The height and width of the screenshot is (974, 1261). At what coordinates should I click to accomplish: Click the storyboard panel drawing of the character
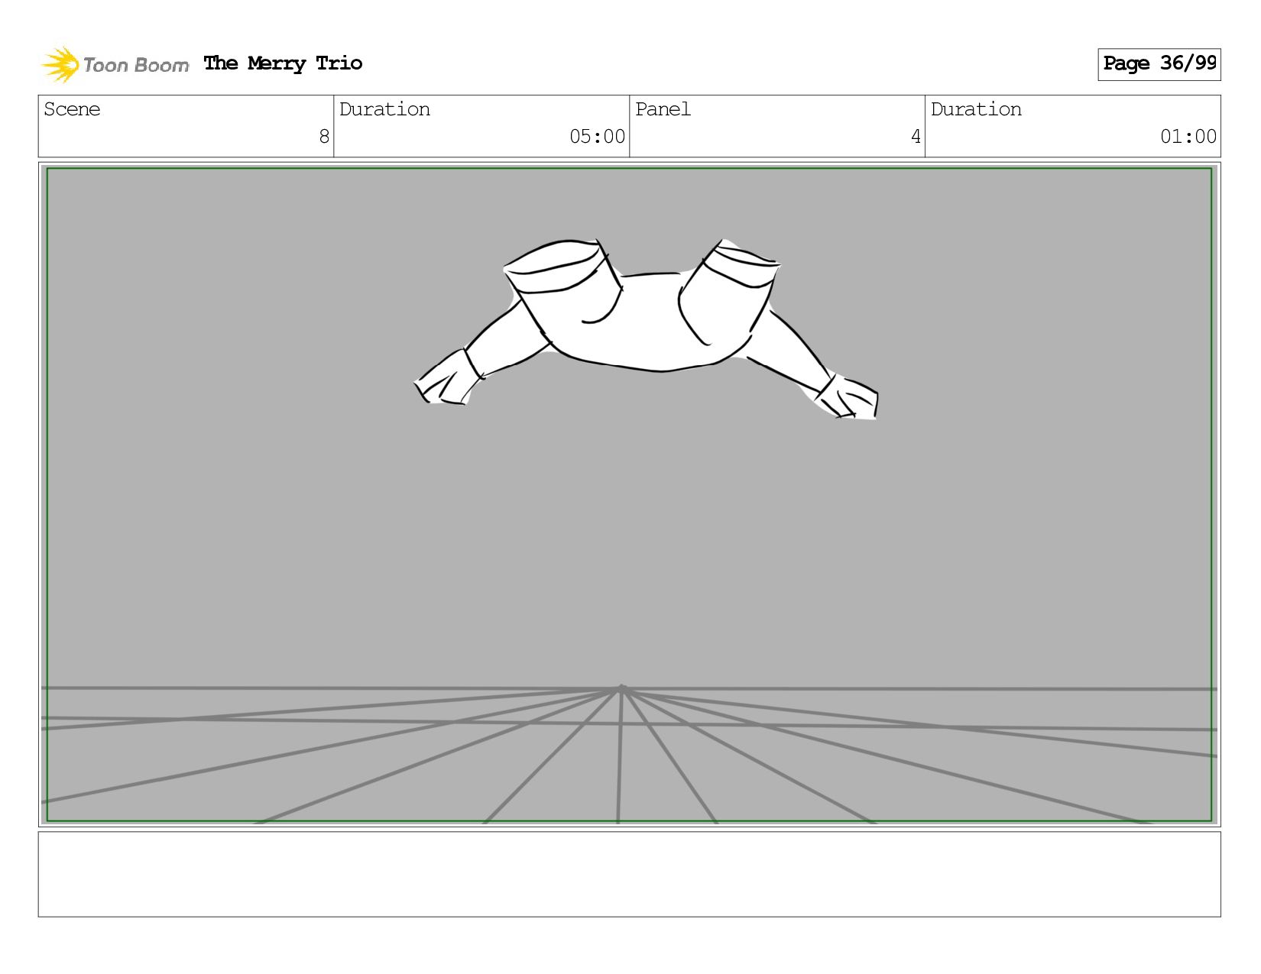click(x=646, y=329)
